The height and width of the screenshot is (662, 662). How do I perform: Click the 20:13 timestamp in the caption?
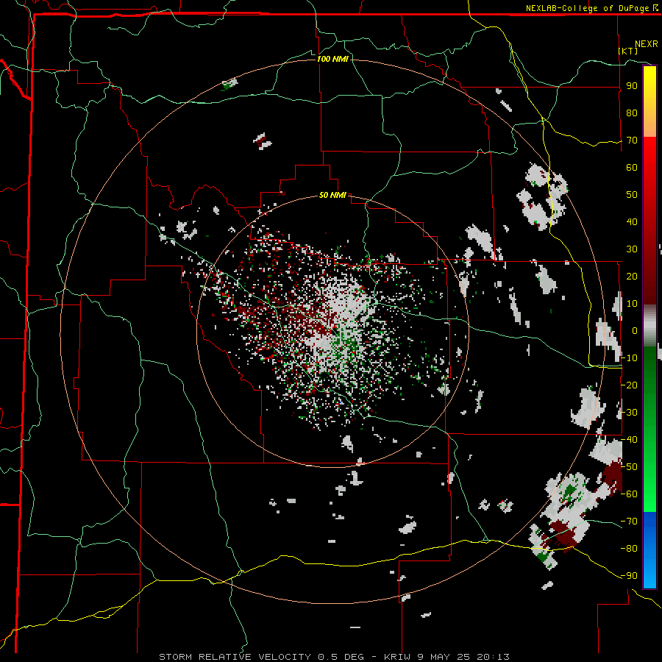pyautogui.click(x=493, y=657)
